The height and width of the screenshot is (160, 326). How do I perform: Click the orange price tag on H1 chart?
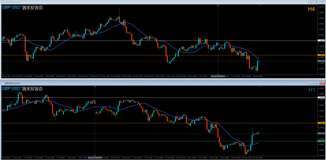[321, 123]
